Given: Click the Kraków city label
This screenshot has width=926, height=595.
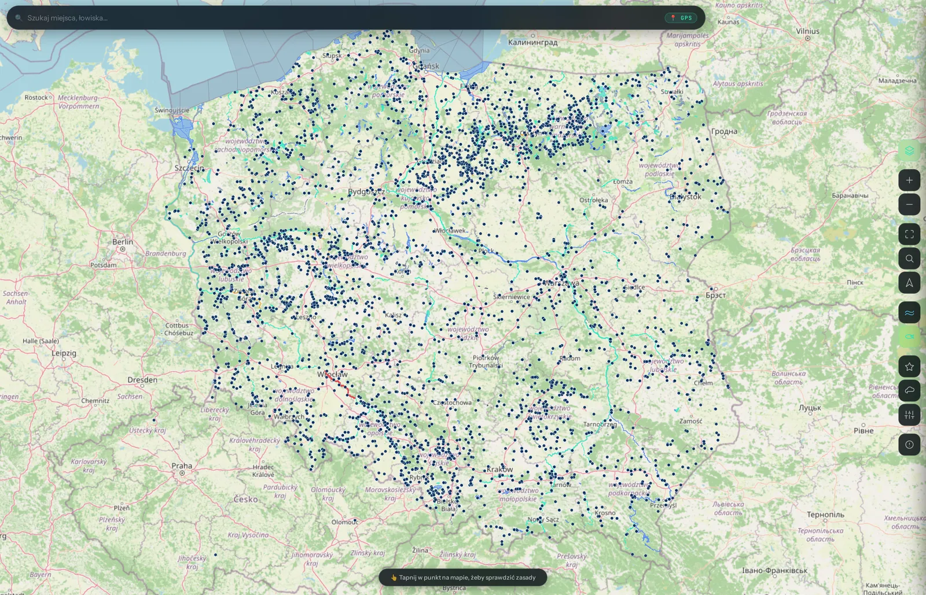Looking at the screenshot, I should click(499, 469).
